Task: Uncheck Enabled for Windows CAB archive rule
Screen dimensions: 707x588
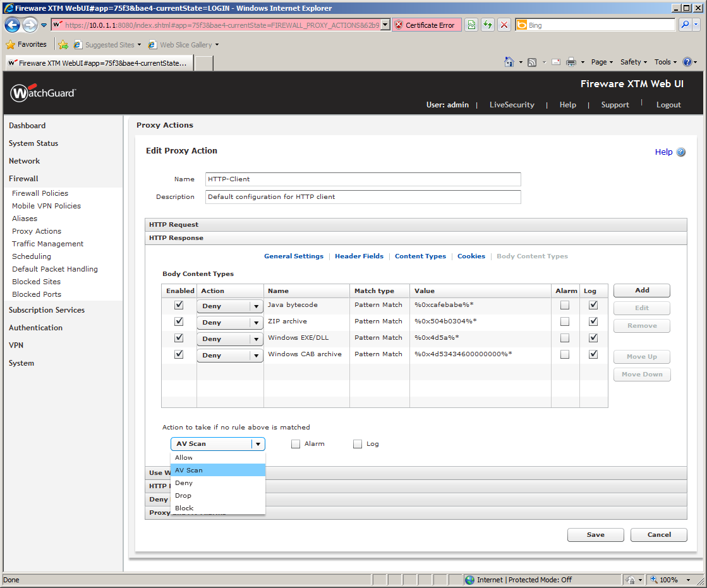Action: click(179, 354)
